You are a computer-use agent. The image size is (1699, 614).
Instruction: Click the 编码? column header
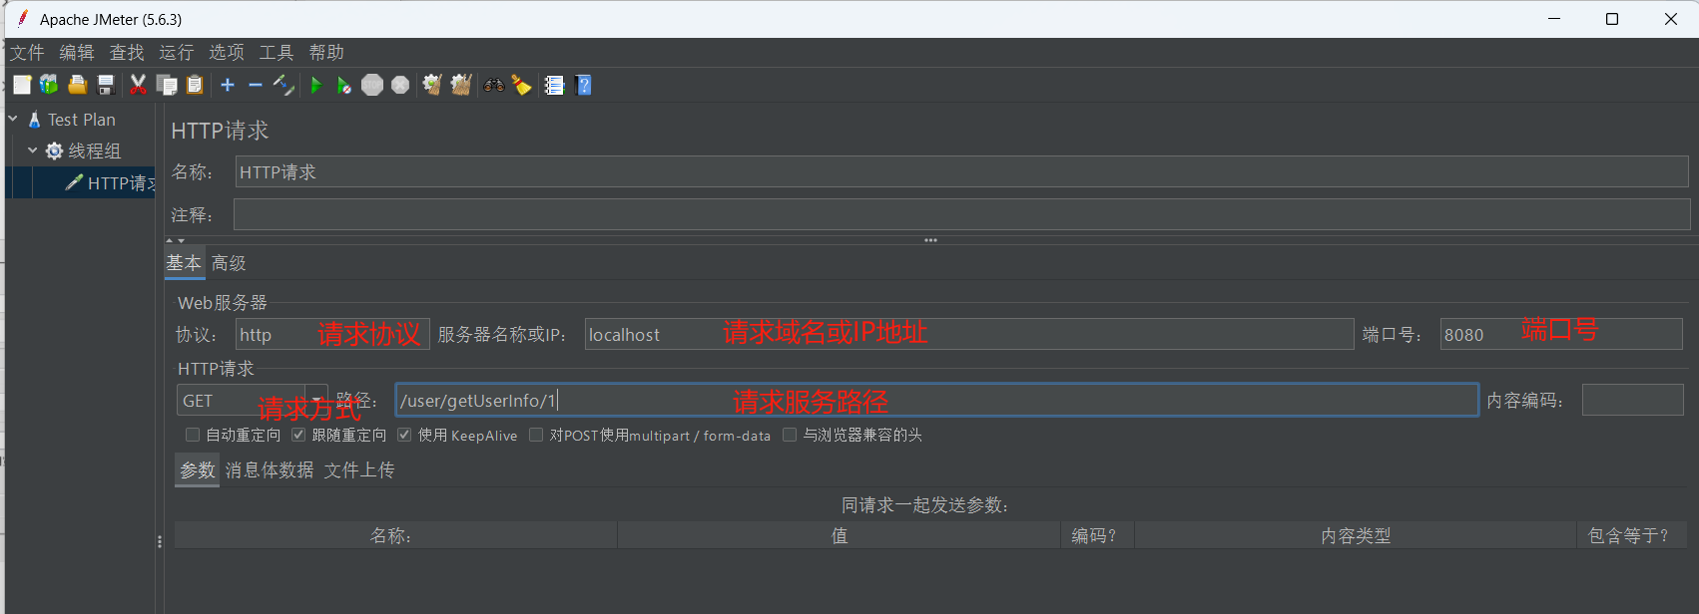(1097, 535)
